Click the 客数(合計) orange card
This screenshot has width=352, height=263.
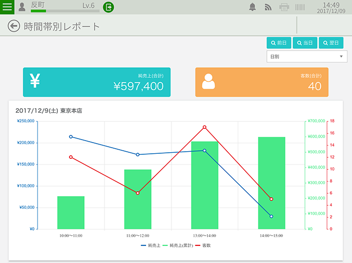[x=262, y=82]
